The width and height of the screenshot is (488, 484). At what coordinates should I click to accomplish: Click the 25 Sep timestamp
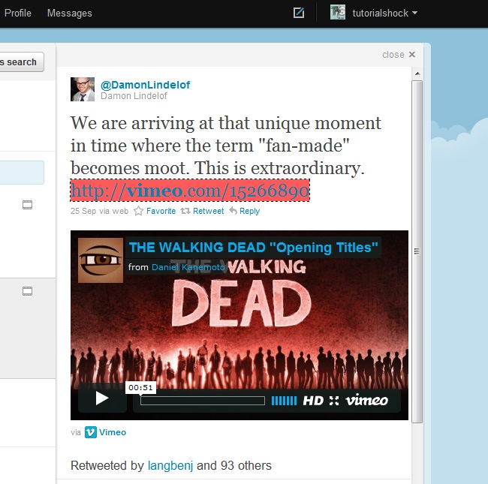pyautogui.click(x=83, y=211)
